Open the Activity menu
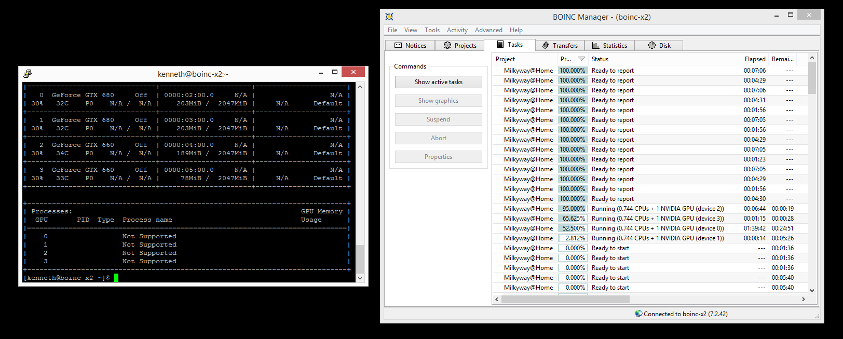Image resolution: width=843 pixels, height=339 pixels. tap(457, 30)
